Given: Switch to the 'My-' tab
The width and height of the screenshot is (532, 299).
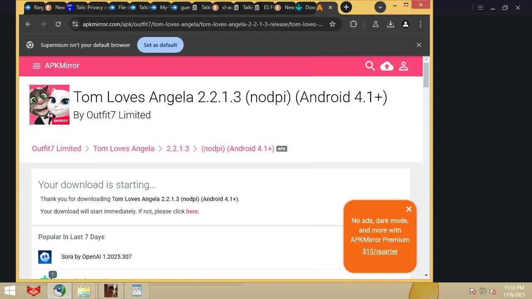Looking at the screenshot, I should click(x=160, y=7).
